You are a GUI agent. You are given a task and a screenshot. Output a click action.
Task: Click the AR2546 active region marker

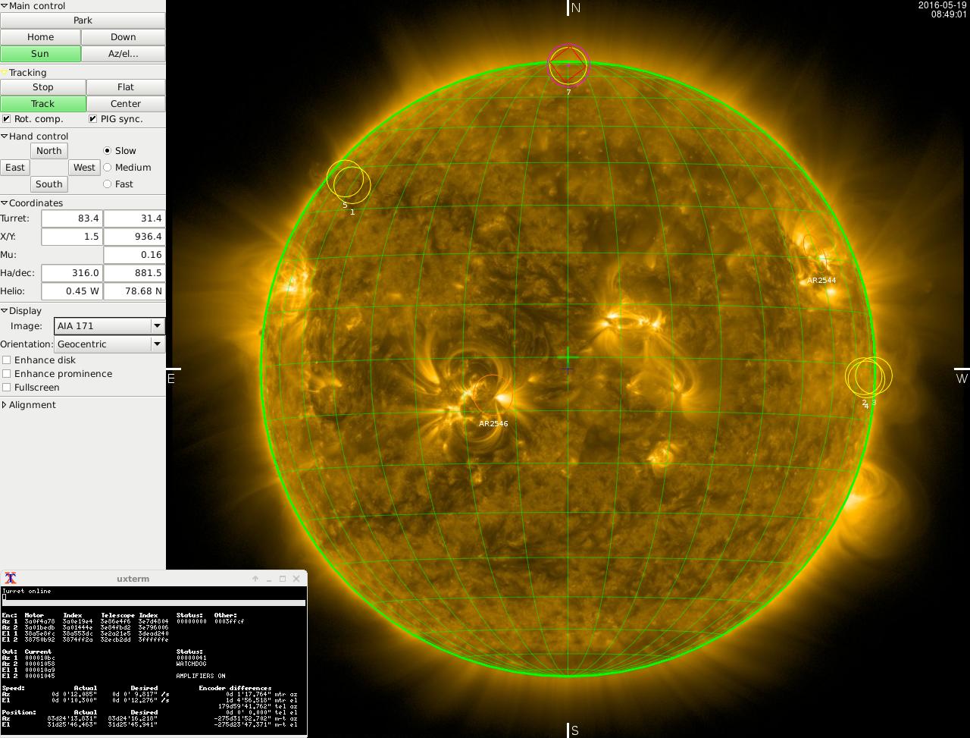pyautogui.click(x=492, y=397)
